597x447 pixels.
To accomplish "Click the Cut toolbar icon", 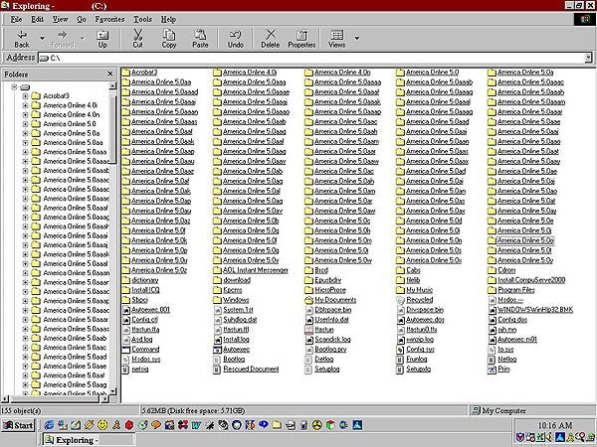I will click(x=137, y=38).
